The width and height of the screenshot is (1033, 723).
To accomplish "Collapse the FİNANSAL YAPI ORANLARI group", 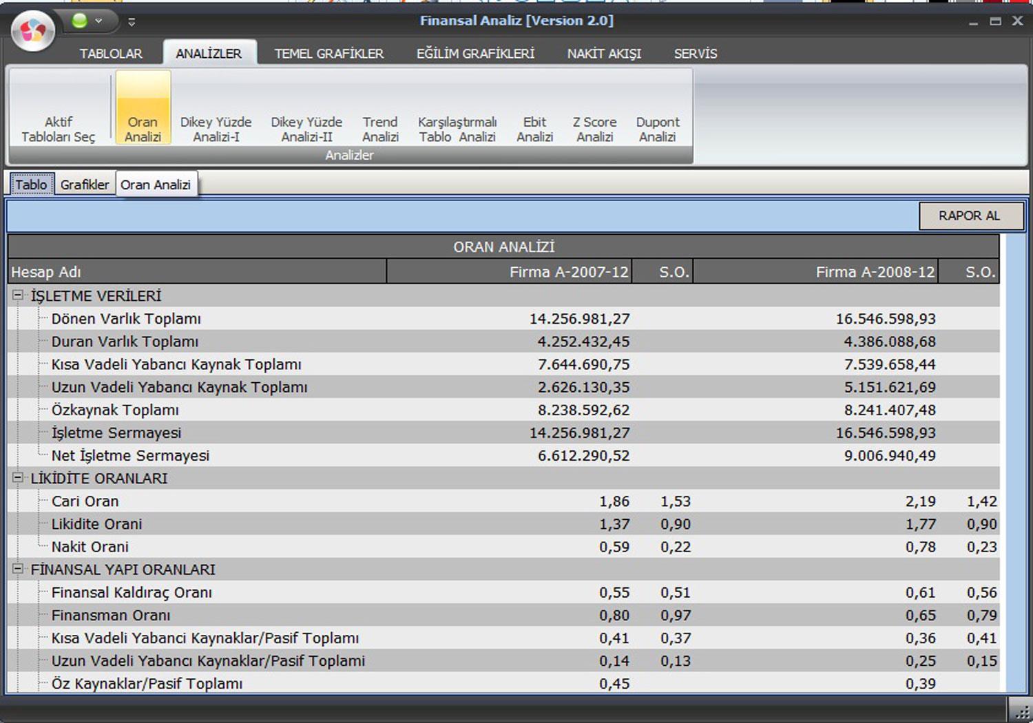I will [18, 569].
